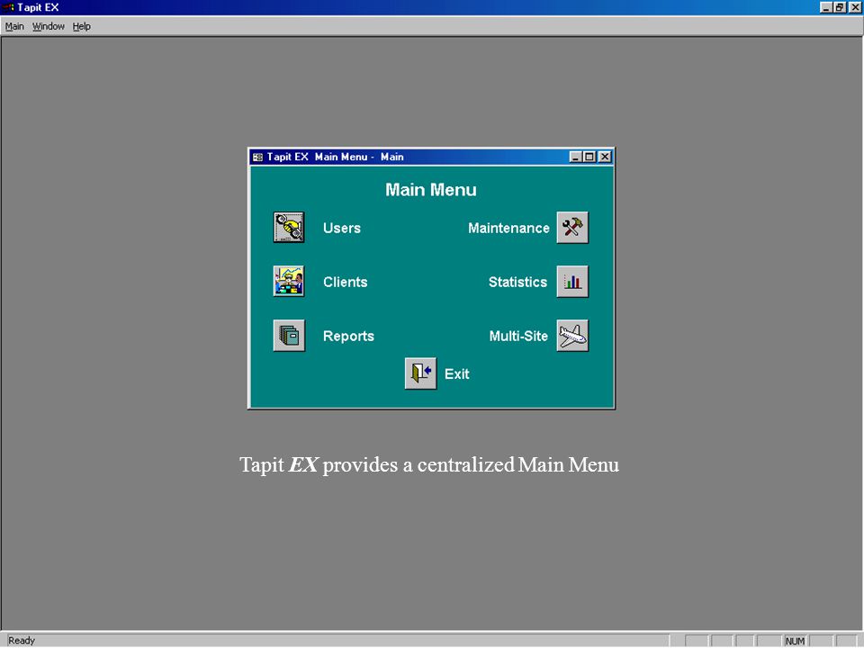The height and width of the screenshot is (648, 864).
Task: Click the Reports label
Action: 348,336
